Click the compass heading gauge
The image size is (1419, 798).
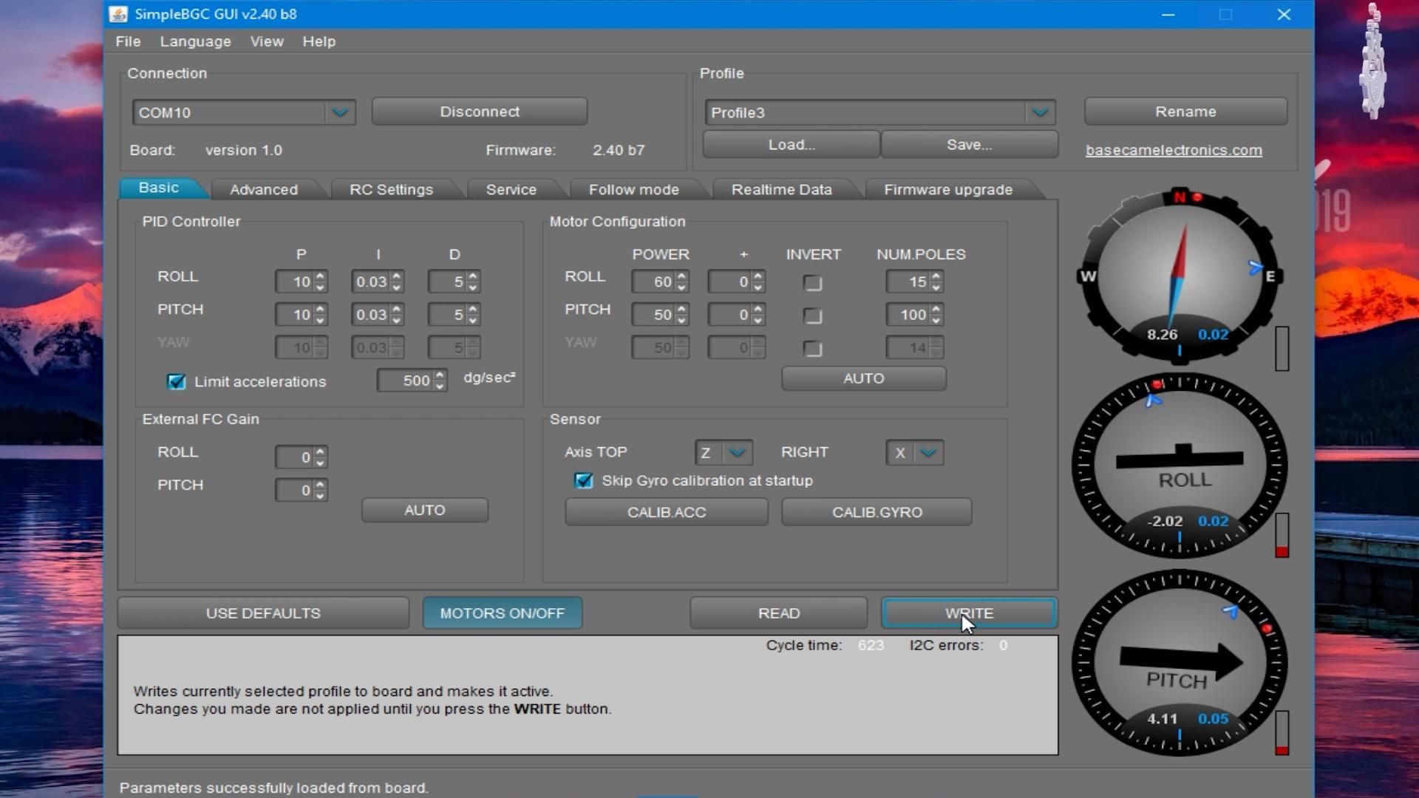pos(1179,275)
